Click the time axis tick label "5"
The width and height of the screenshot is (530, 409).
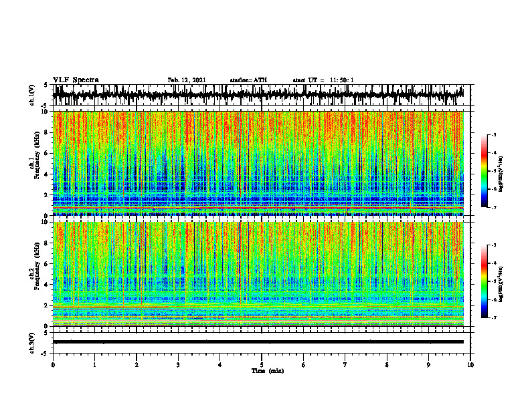click(262, 365)
